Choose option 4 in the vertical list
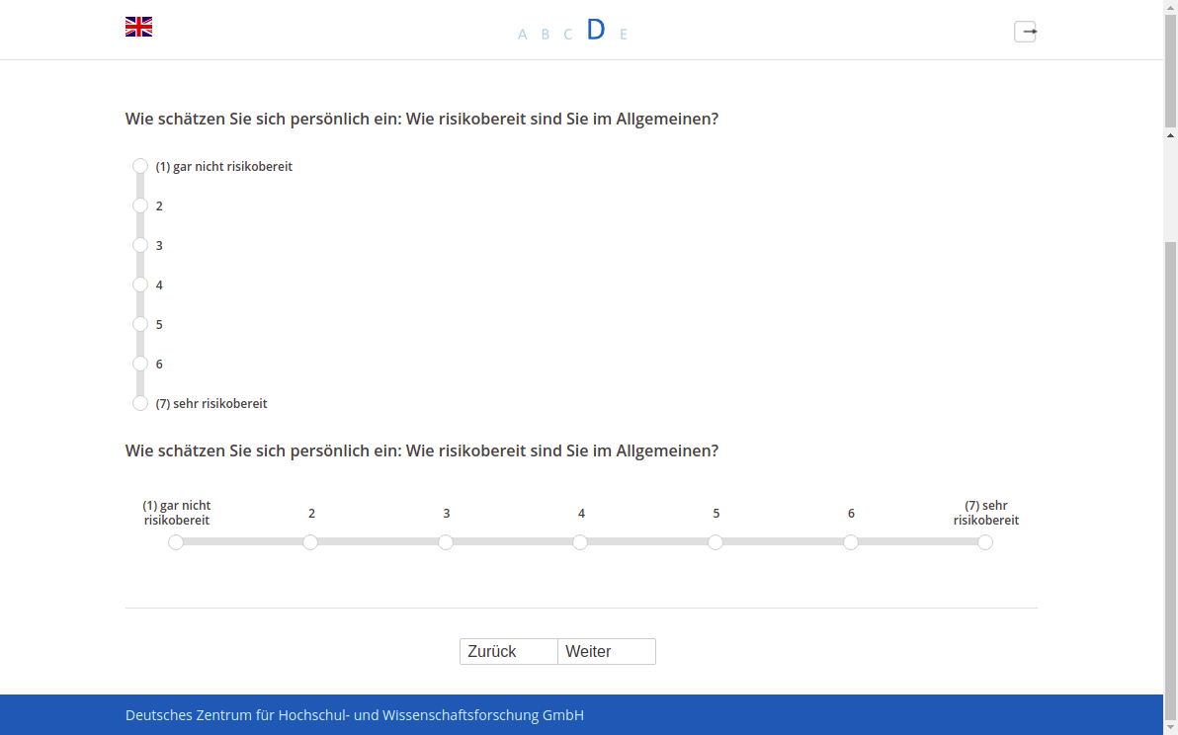Image resolution: width=1178 pixels, height=735 pixels. [x=139, y=285]
